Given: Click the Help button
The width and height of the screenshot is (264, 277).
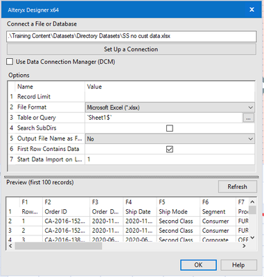Looking at the screenshot, I should 238,265.
